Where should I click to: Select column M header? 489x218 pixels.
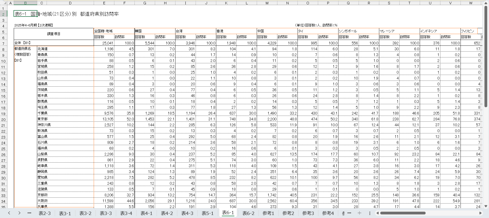tap(267, 3)
